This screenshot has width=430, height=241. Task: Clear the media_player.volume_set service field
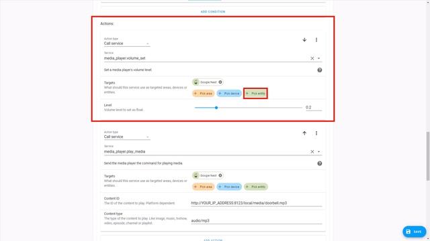coord(312,58)
